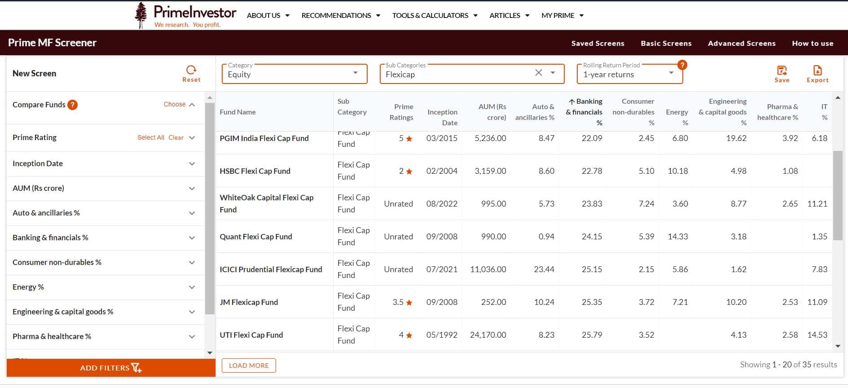Click the Save screen icon
Image resolution: width=848 pixels, height=388 pixels.
click(x=782, y=71)
